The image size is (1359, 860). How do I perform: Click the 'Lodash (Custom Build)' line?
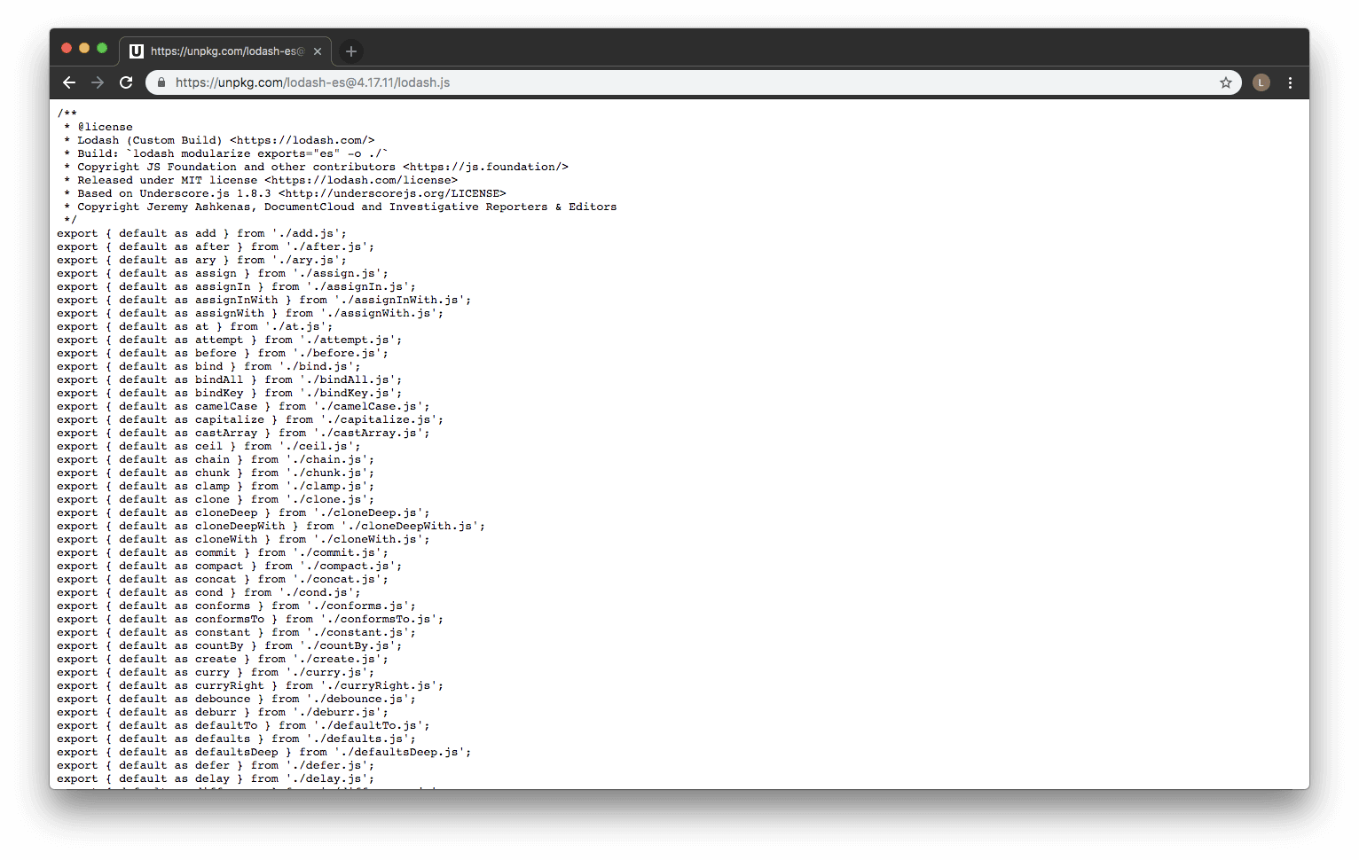219,140
